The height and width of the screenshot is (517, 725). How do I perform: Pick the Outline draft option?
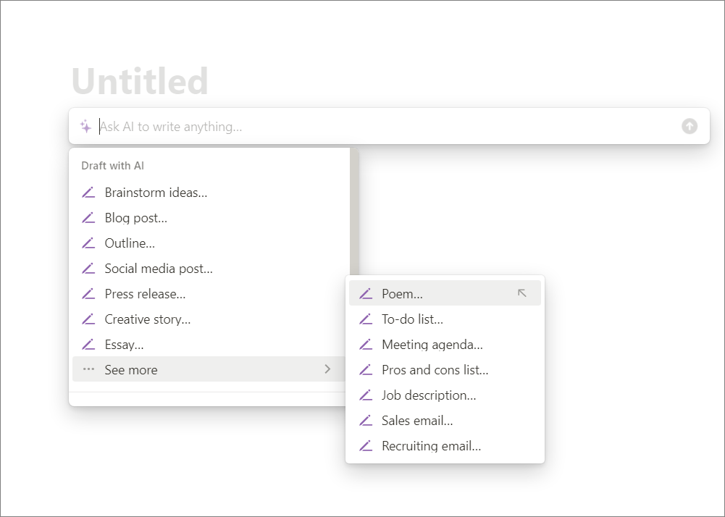[209, 243]
